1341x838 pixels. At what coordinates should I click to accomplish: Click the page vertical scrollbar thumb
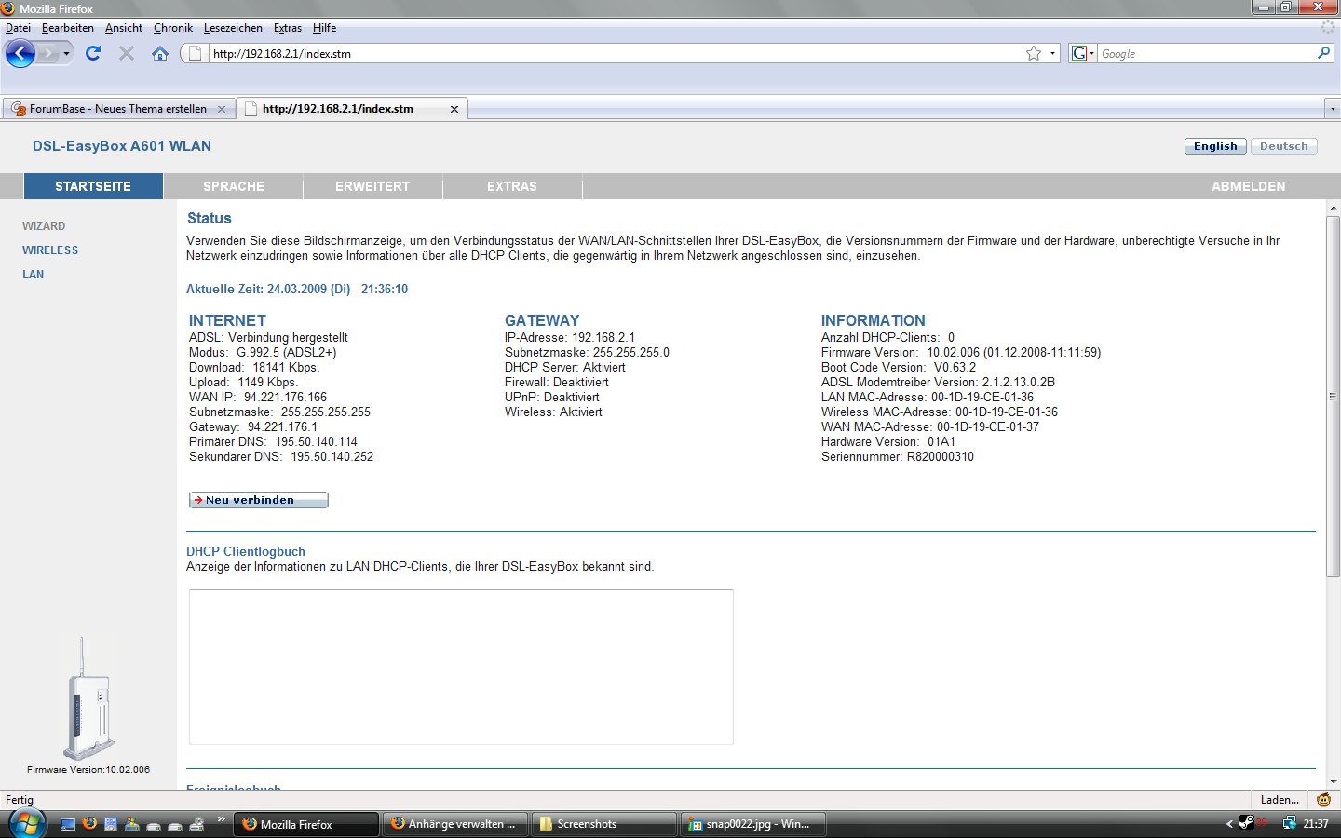pyautogui.click(x=1333, y=397)
